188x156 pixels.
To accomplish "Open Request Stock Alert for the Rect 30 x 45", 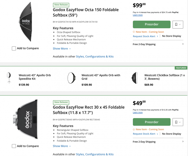I will (x=144, y=134).
